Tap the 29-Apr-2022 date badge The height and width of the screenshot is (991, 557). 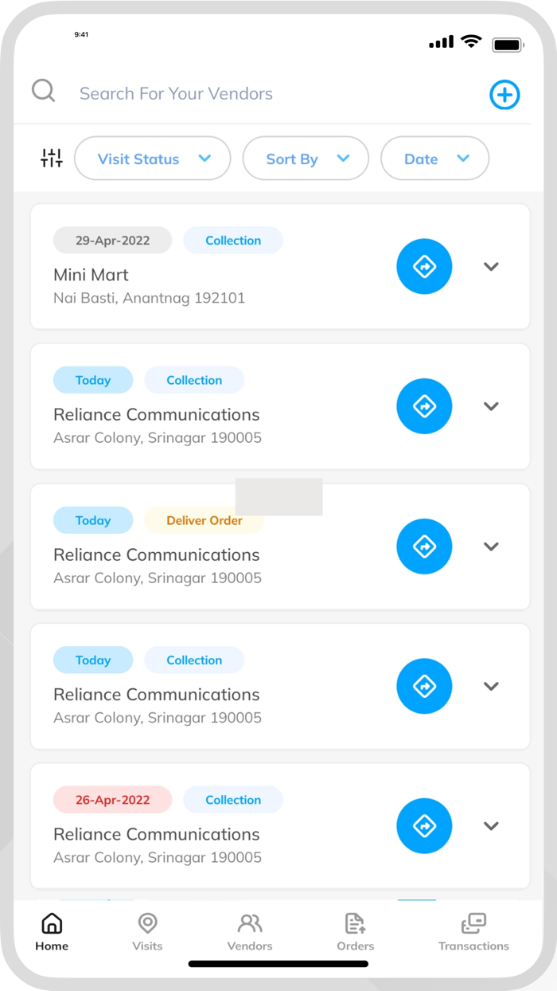[112, 241]
